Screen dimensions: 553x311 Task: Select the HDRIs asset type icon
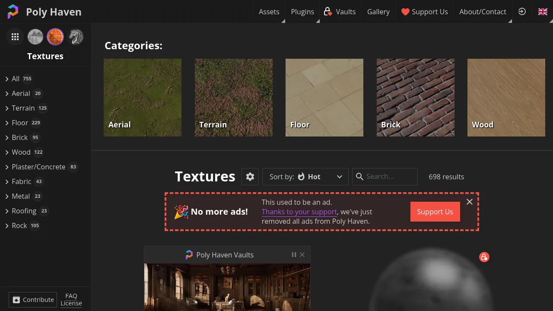35,37
